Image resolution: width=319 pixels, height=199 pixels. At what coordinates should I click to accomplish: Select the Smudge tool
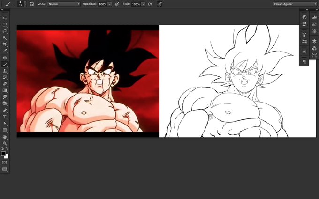click(5, 97)
